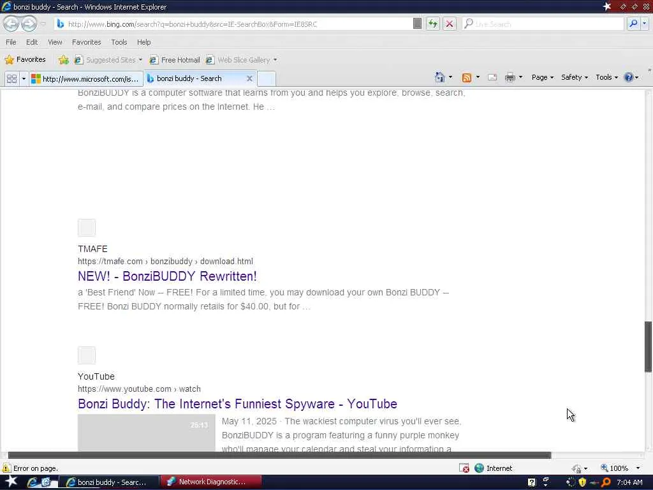The image size is (653, 490).
Task: Open the tab list dropdown arrow
Action: 24,78
